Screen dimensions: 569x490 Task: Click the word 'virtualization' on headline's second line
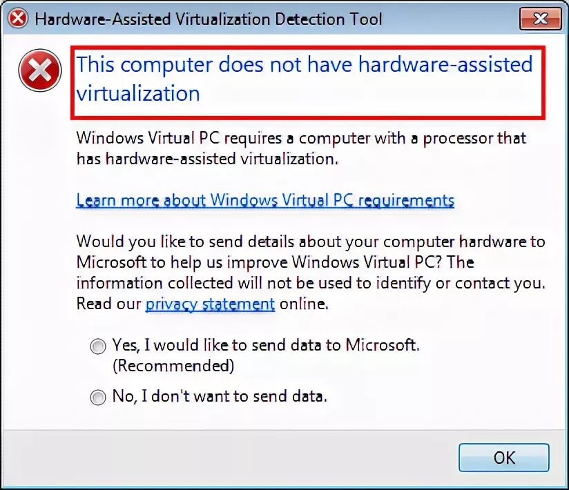[138, 94]
